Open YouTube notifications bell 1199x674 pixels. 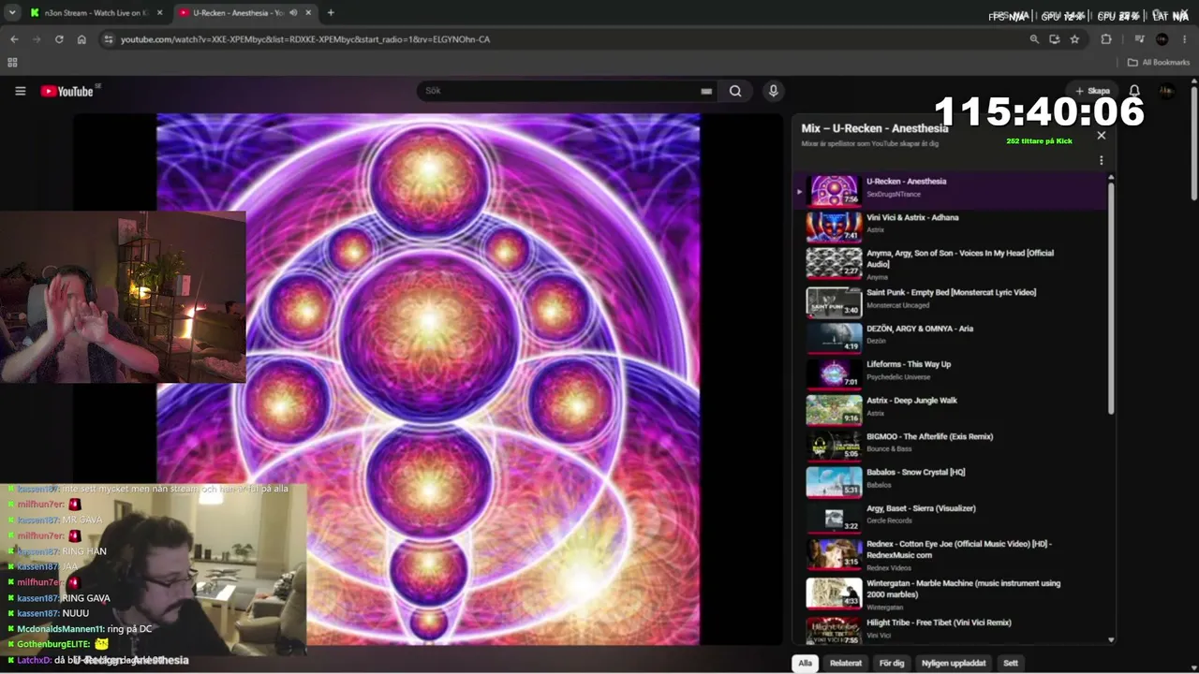[x=1134, y=91]
